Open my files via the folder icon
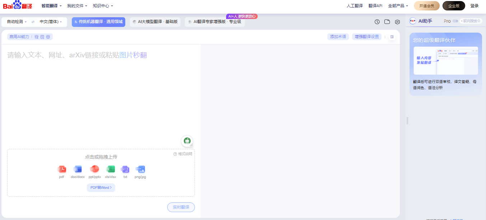Image resolution: width=486 pixels, height=220 pixels. point(387,22)
